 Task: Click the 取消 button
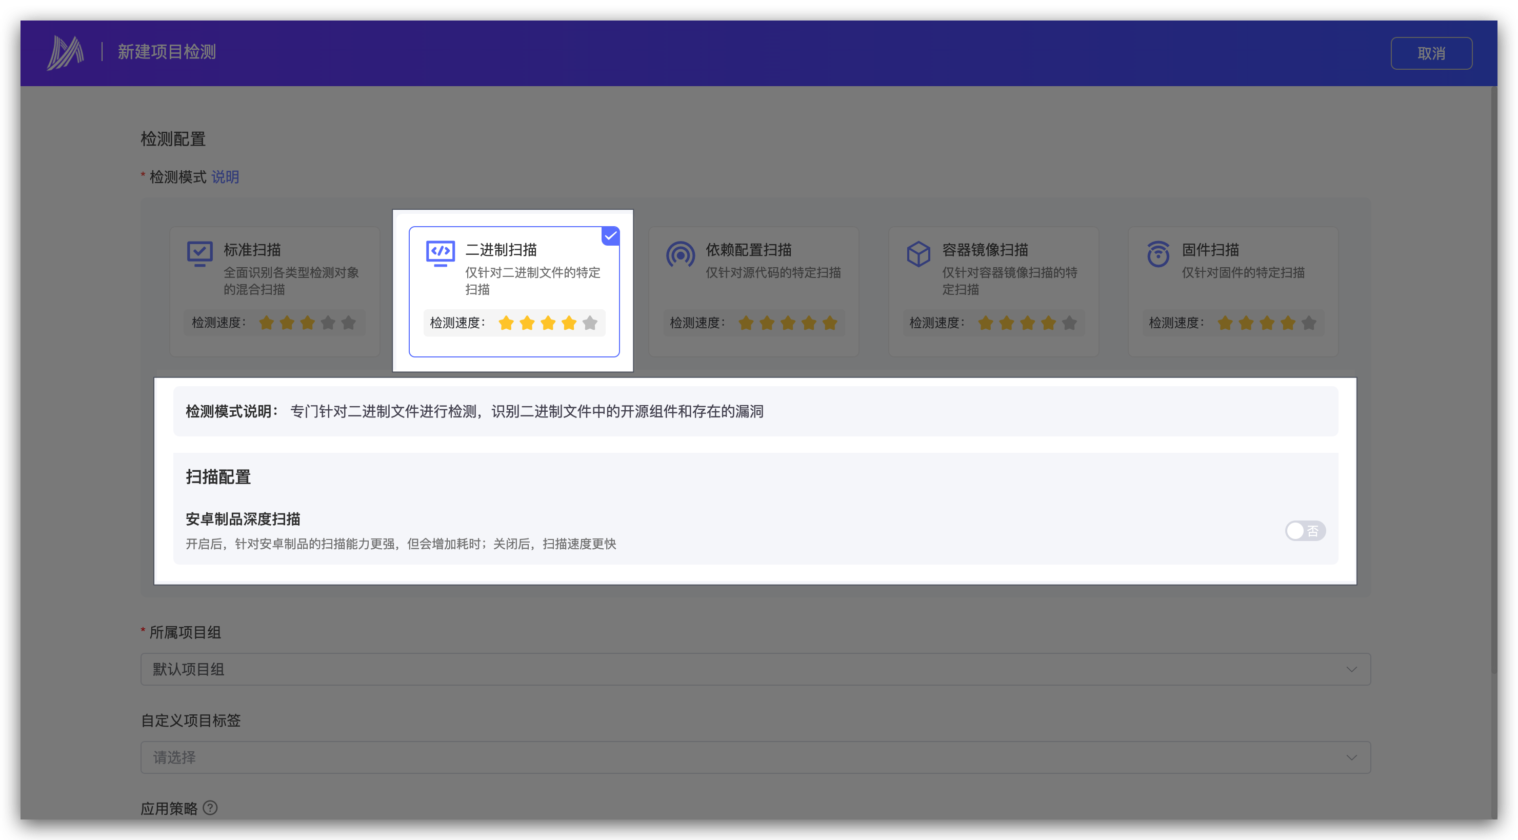click(x=1431, y=54)
